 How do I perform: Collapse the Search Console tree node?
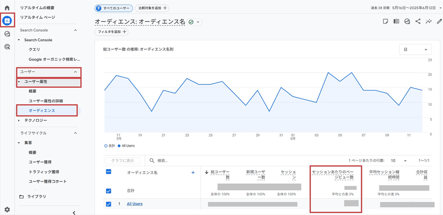point(19,40)
